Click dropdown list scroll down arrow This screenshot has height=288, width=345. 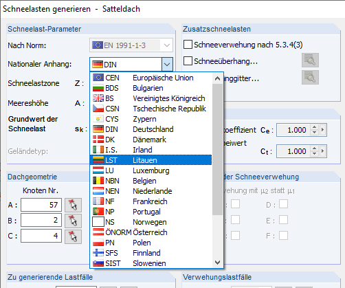[217, 263]
